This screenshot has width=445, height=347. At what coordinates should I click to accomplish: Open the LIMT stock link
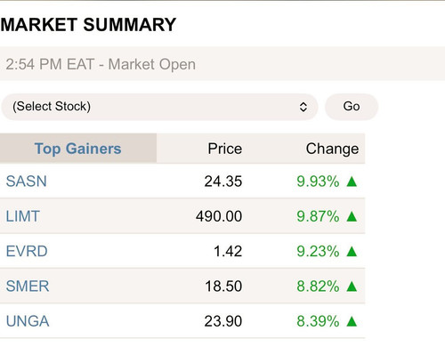click(23, 216)
